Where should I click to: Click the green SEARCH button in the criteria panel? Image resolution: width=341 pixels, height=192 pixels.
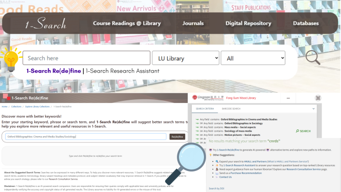303,131
